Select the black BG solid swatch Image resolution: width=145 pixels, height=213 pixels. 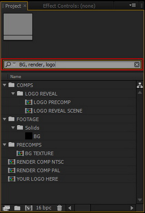point(29,136)
